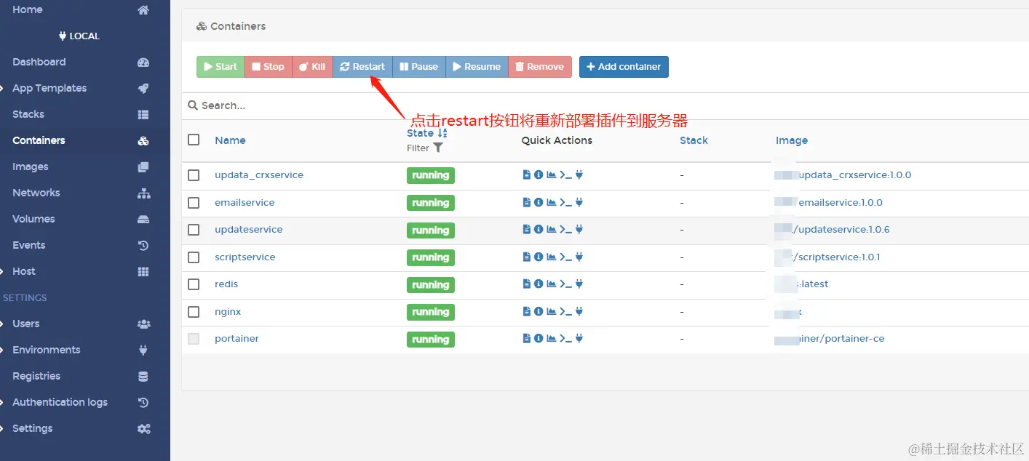Viewport: 1029px width, 461px height.
Task: Open exec console icon for portainer
Action: tap(565, 338)
